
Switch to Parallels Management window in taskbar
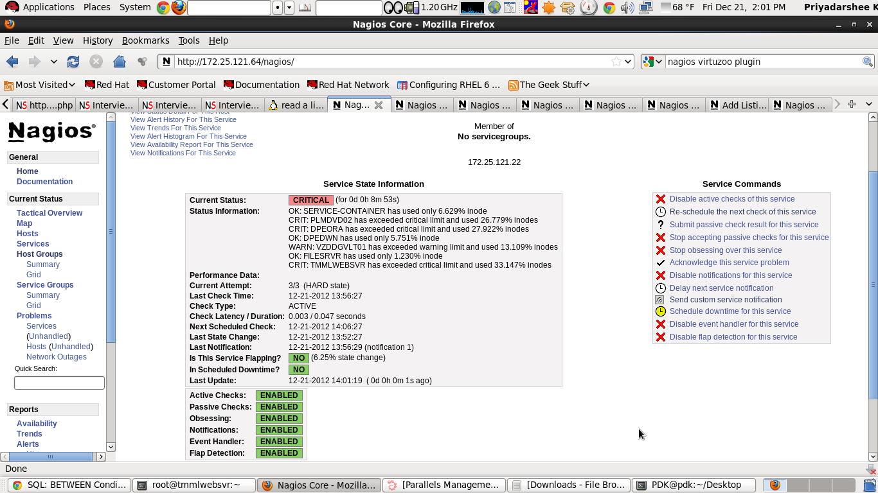point(444,485)
